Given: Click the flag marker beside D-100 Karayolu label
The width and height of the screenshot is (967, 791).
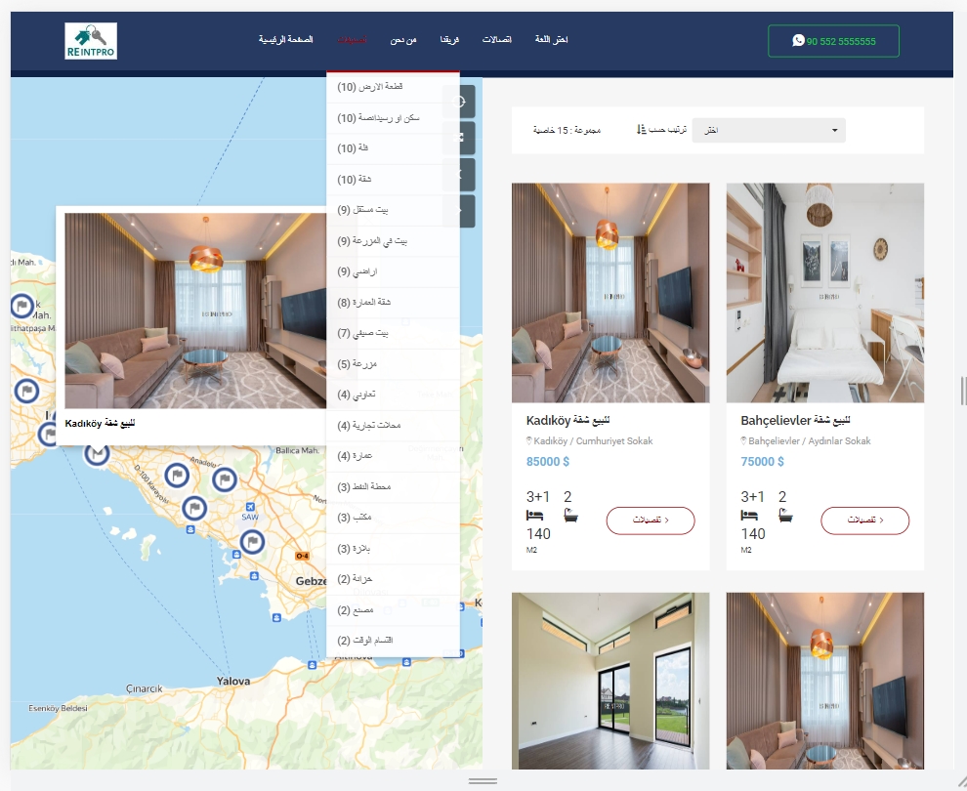Looking at the screenshot, I should point(177,476).
